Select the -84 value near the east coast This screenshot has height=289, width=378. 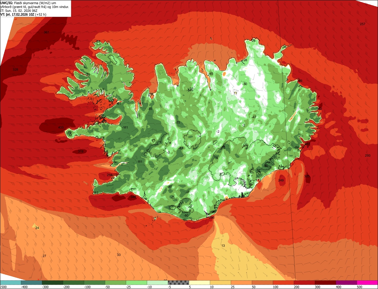coord(296,147)
